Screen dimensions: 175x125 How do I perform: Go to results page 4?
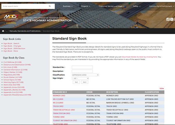[x=163, y=88]
